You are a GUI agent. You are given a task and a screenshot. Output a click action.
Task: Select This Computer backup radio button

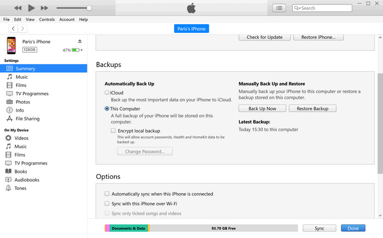[x=107, y=108]
